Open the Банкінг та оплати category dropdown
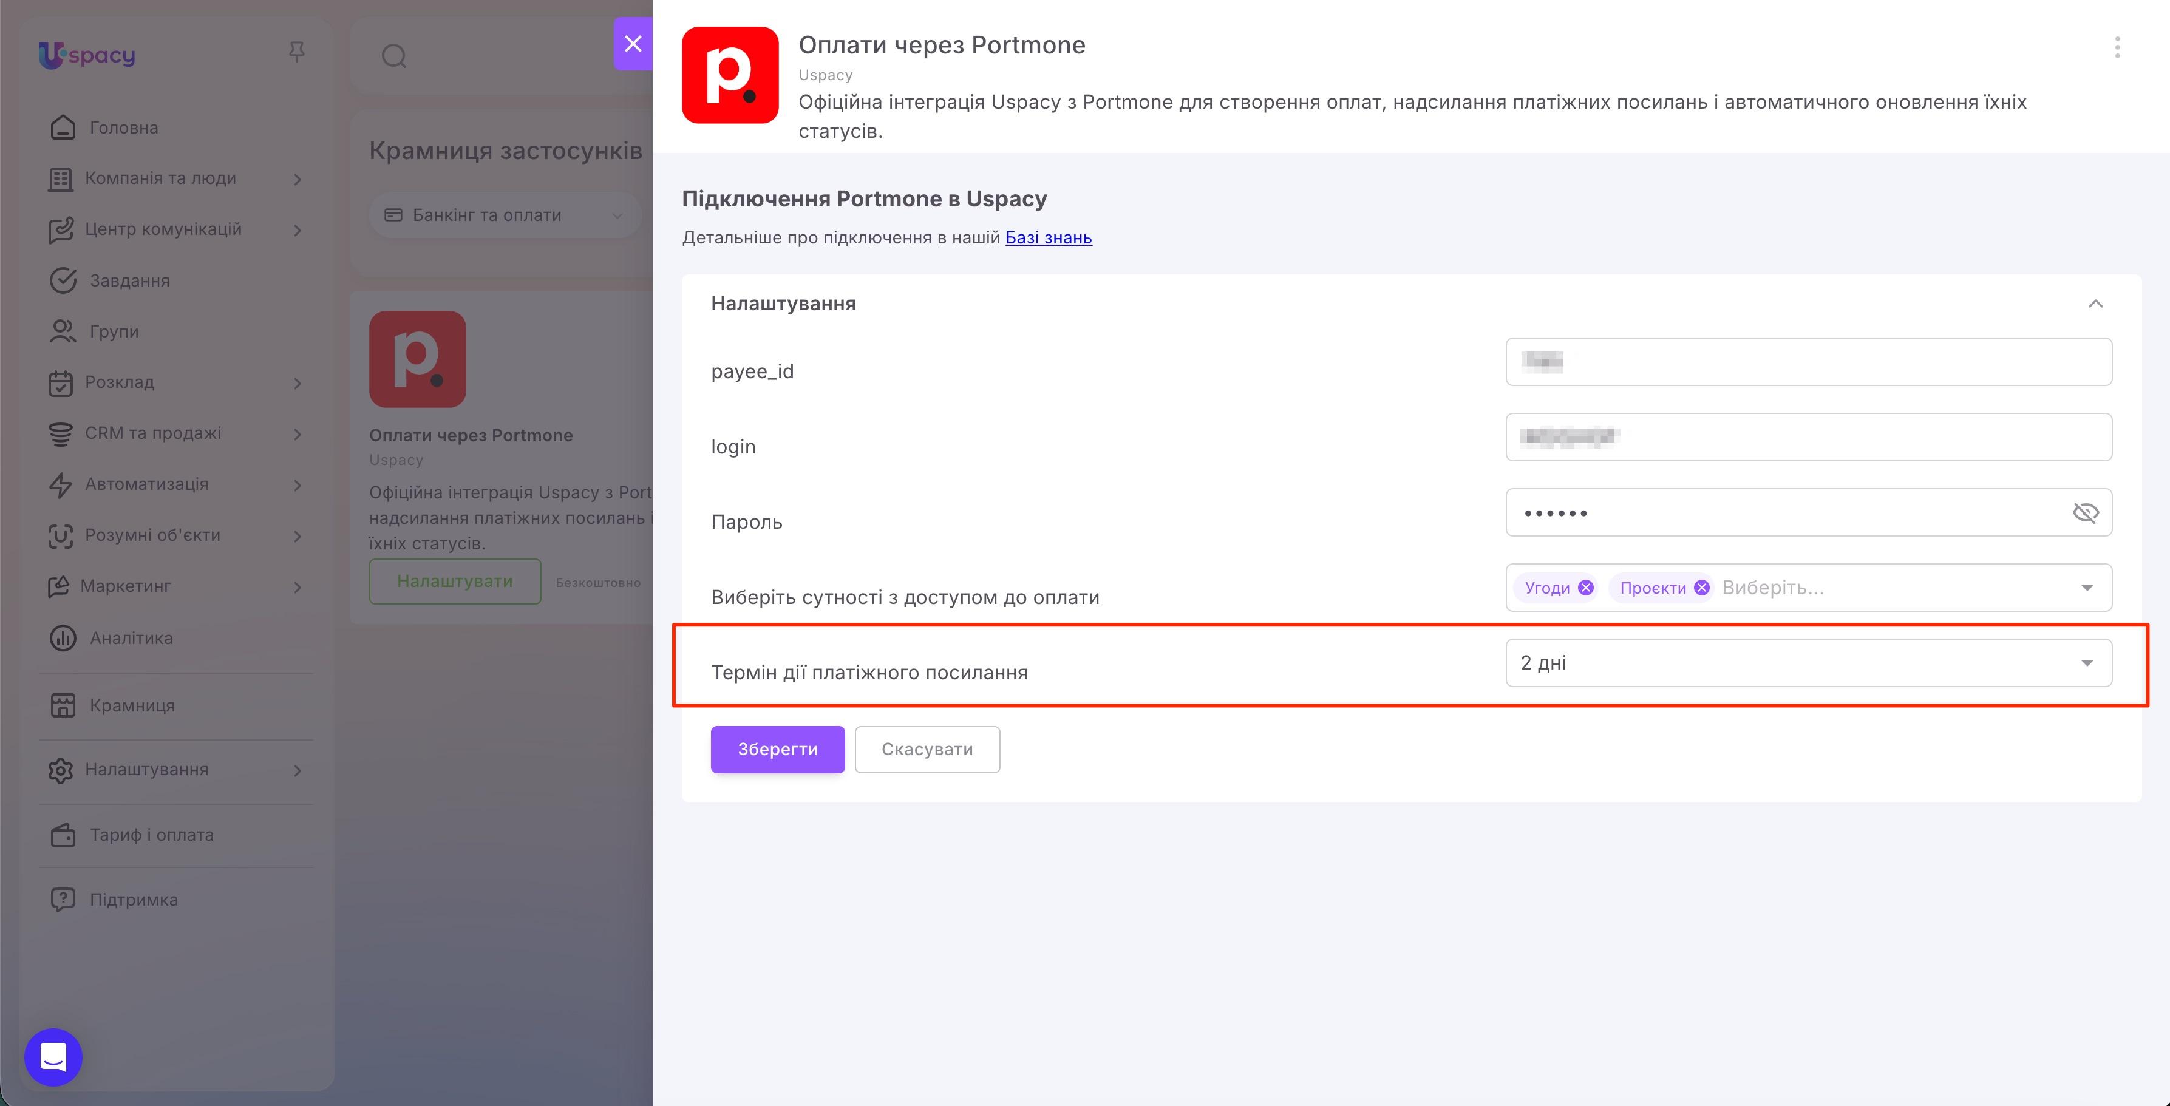 (505, 215)
